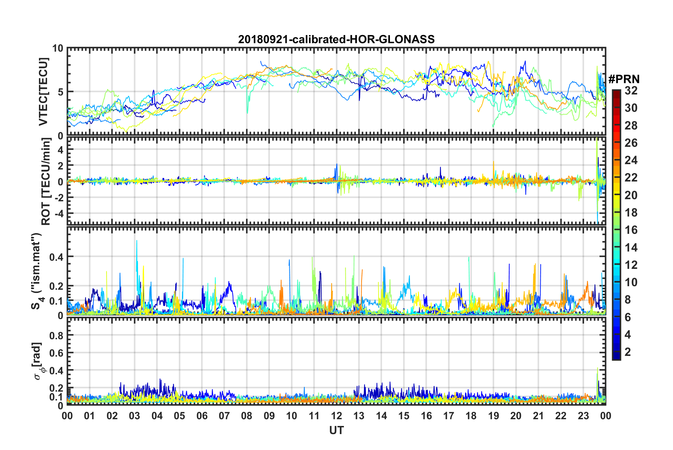Viewport: 673px width, 450px height.
Task: Click x-axis tick label 11
Action: click(x=314, y=416)
